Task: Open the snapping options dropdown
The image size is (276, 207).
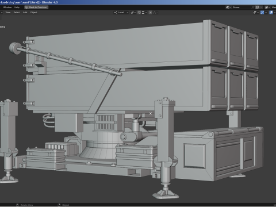Action: [x=144, y=13]
